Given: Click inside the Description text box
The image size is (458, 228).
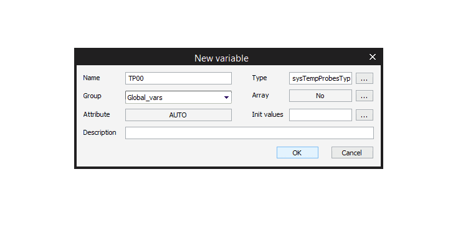Looking at the screenshot, I should [x=249, y=133].
